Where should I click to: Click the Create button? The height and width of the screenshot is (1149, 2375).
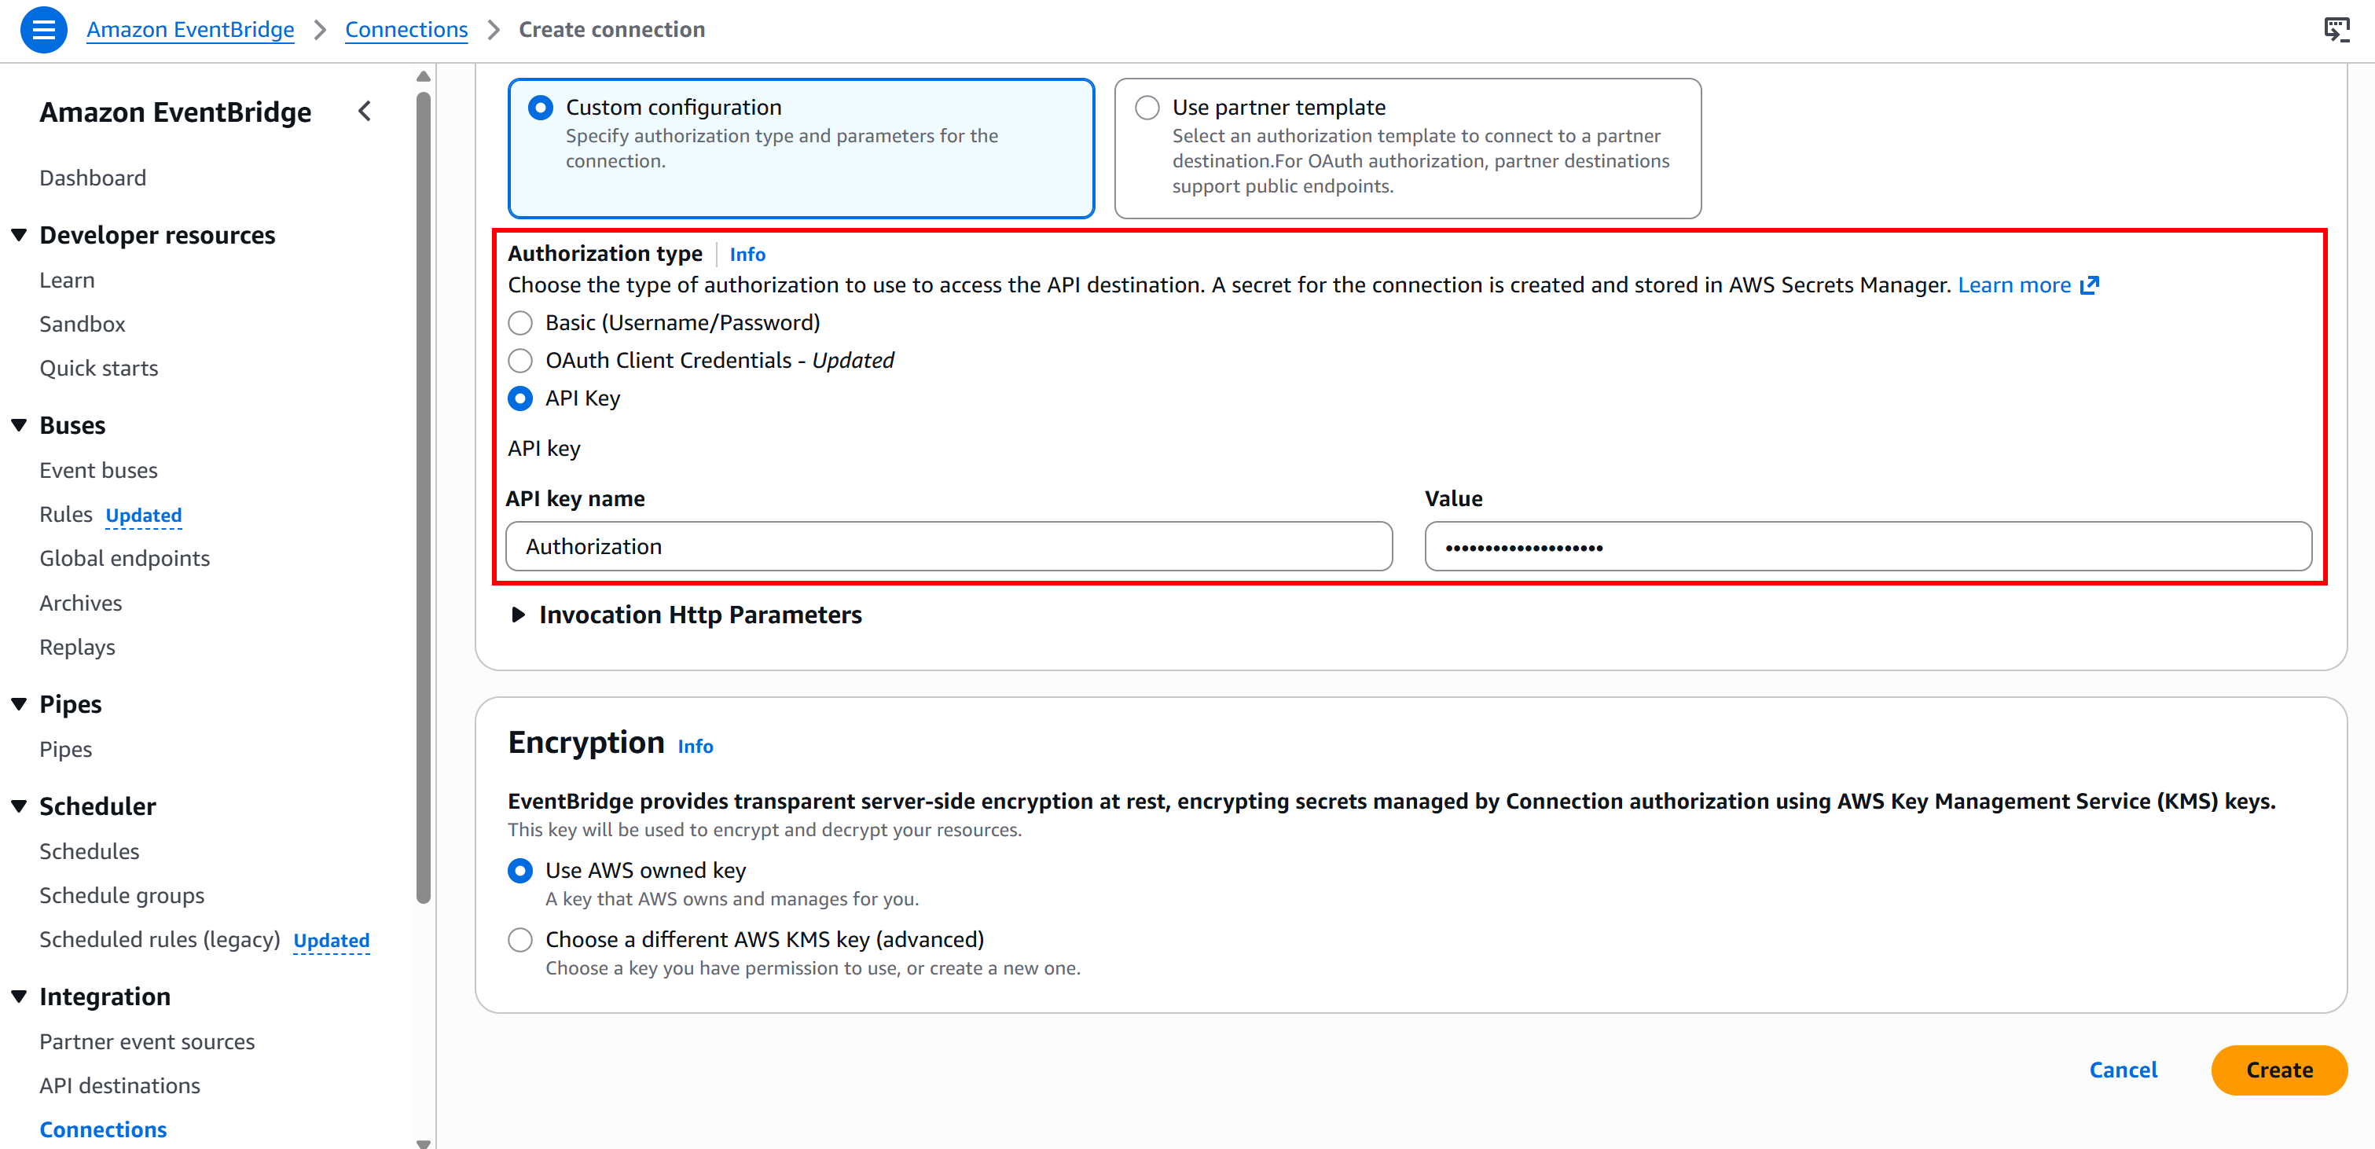[x=2279, y=1070]
